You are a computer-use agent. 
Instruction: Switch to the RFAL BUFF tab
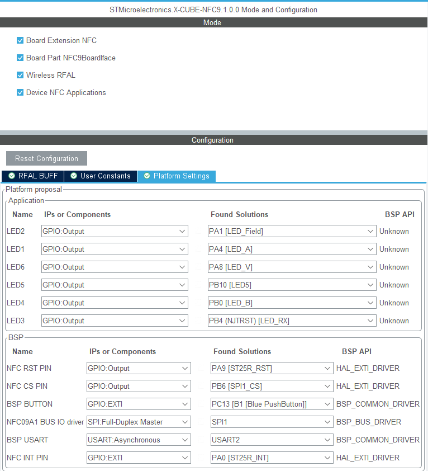(x=33, y=176)
